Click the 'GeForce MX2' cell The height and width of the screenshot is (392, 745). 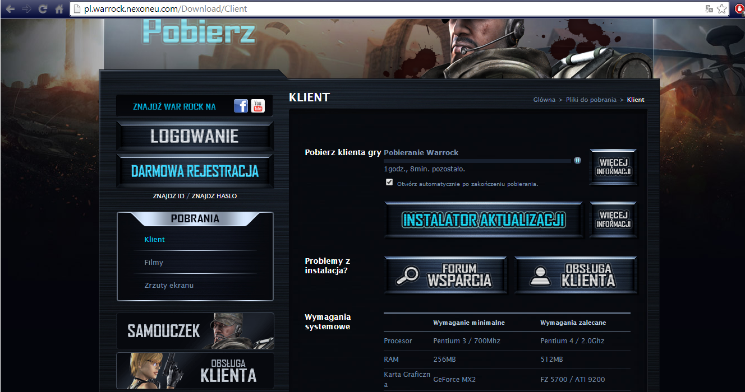point(454,379)
